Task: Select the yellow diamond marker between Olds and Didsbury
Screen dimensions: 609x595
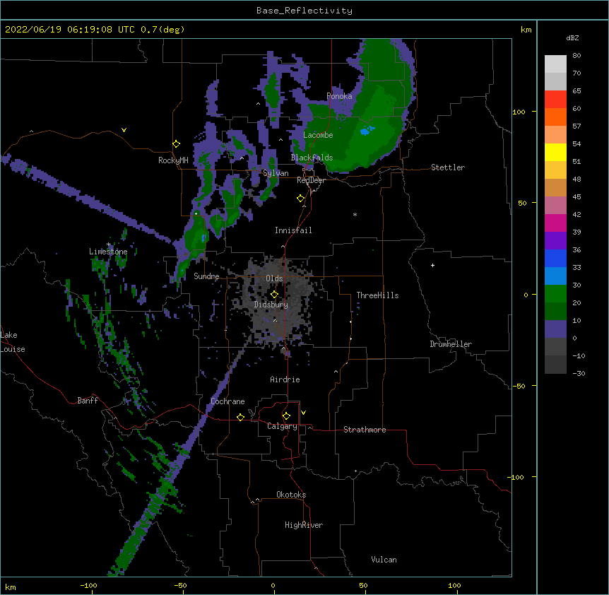Action: 274,295
